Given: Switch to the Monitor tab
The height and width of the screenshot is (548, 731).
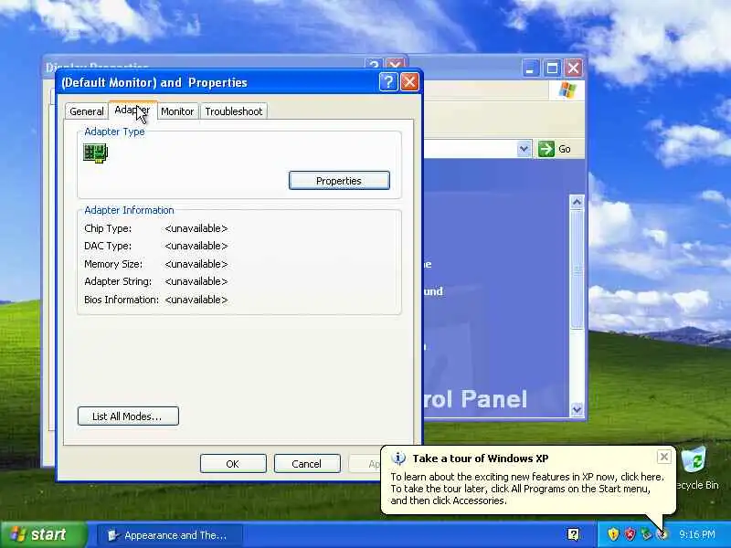Looking at the screenshot, I should [x=177, y=111].
